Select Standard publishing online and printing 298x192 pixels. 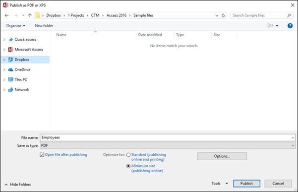128,155
